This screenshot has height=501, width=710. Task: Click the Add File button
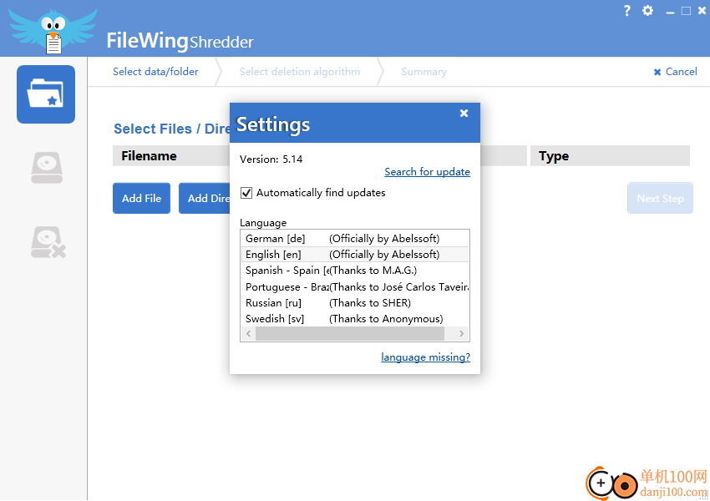[x=141, y=198]
